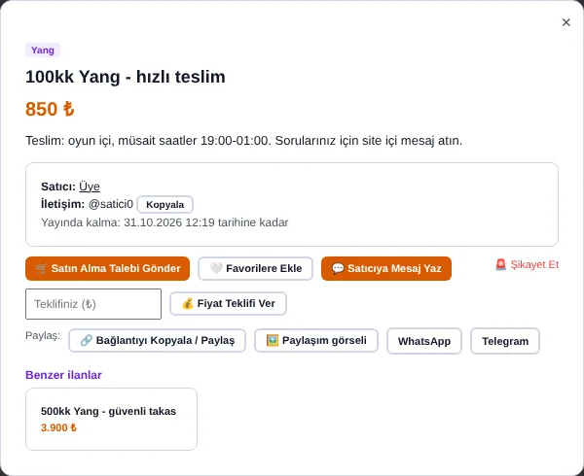
Task: Click Bağlantıyı Kopyala / Paylaş button
Action: click(x=157, y=340)
